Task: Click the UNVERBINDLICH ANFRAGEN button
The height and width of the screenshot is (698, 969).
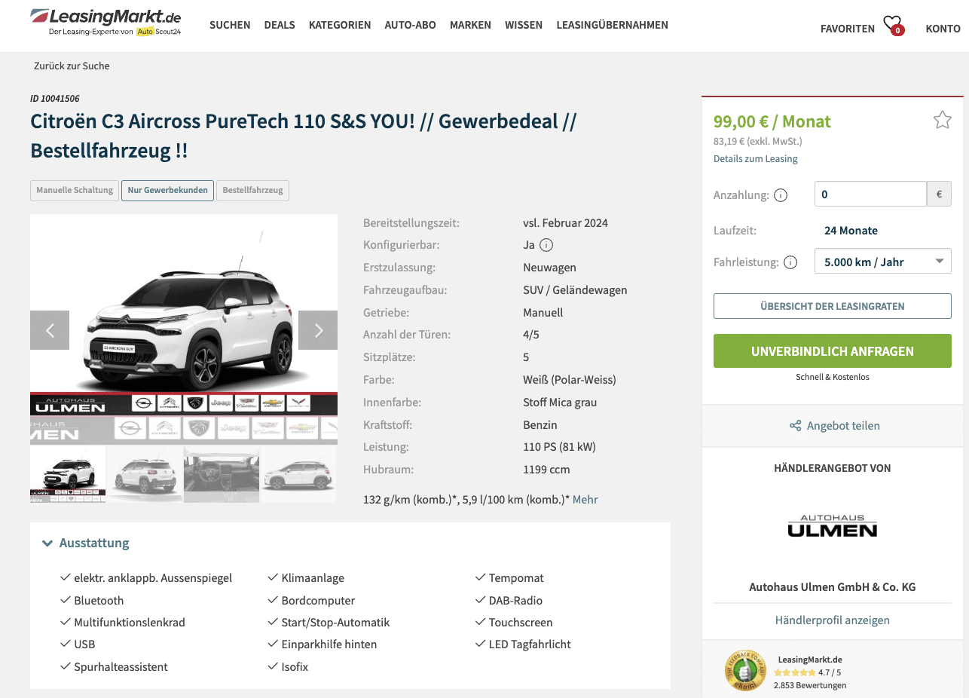Action: 833,351
